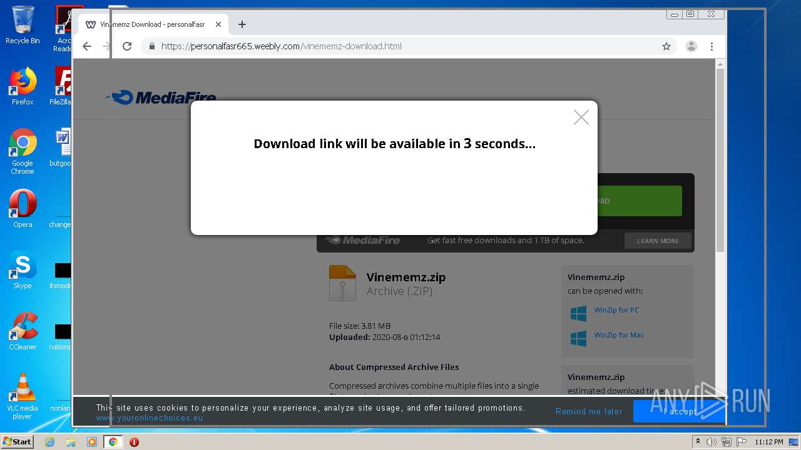This screenshot has height=450, width=801.
Task: Switch to the Chrome taskbar button
Action: [x=113, y=442]
